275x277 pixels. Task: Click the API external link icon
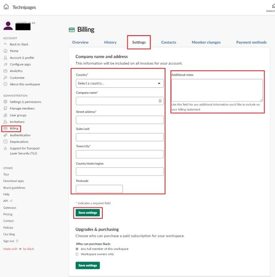tap(11, 201)
